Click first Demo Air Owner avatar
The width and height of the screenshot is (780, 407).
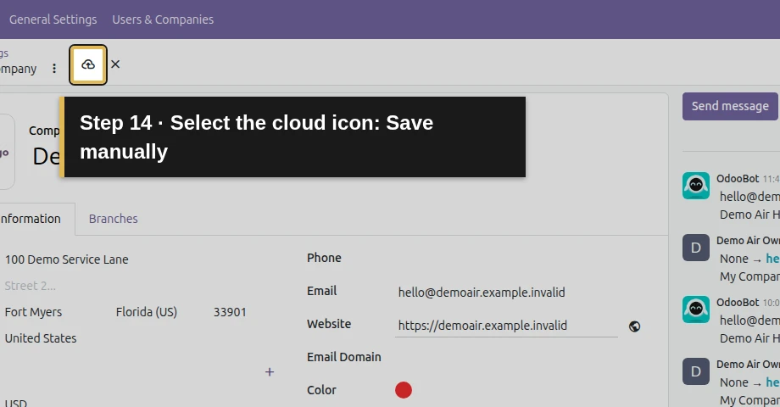[x=696, y=248]
